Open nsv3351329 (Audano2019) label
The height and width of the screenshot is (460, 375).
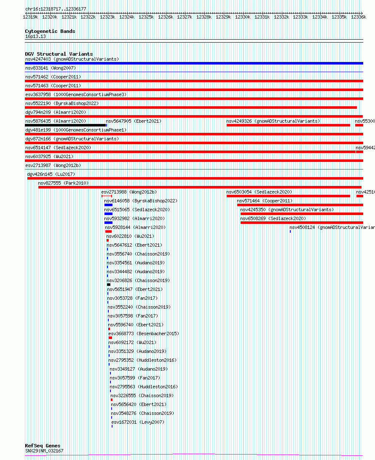(x=137, y=351)
